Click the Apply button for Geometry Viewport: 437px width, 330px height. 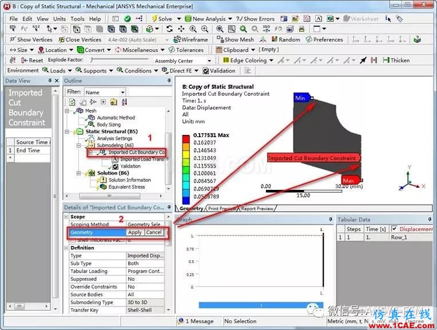pyautogui.click(x=135, y=232)
